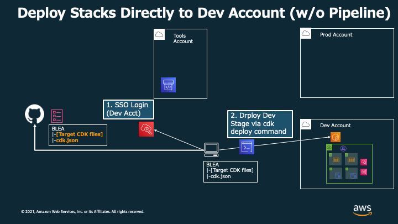Click the lower pink circular icon in VPC
The image size is (398, 224).
point(364,172)
